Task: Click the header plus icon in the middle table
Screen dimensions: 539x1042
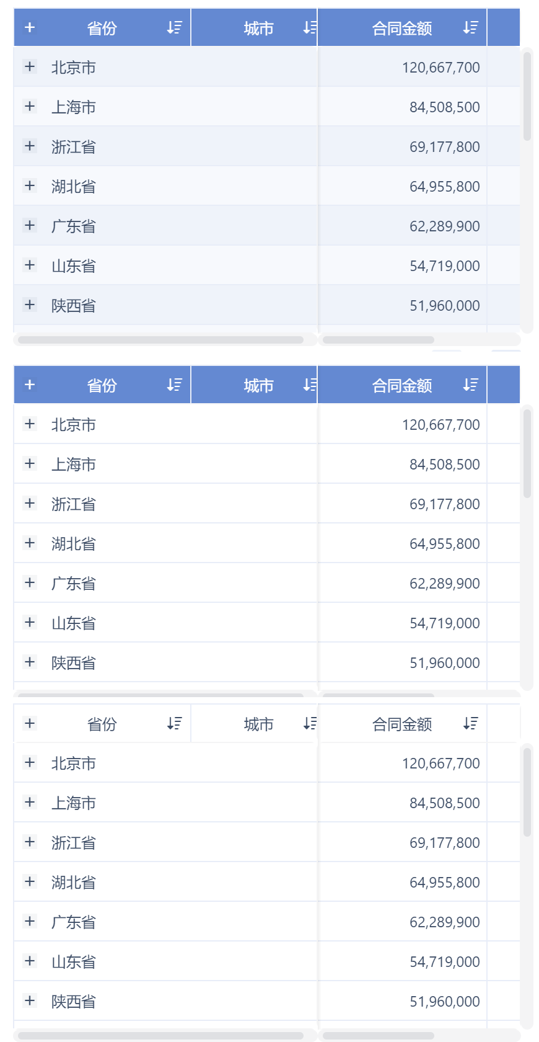Action: [x=30, y=385]
